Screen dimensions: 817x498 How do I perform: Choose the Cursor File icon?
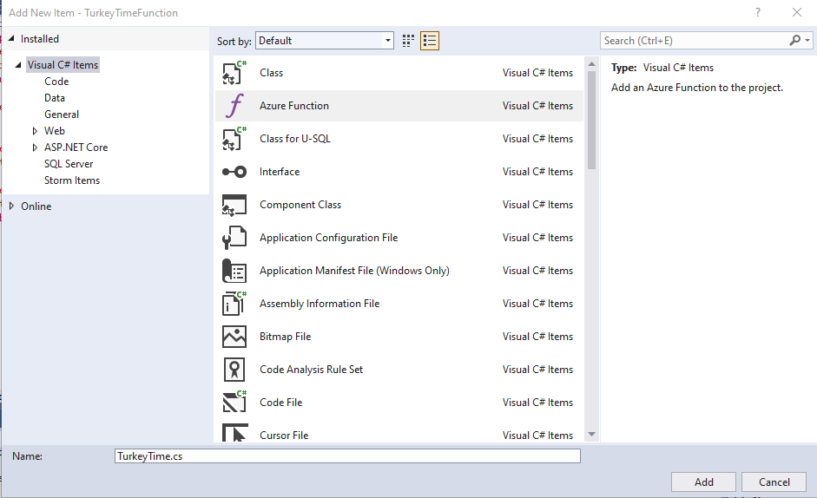[234, 433]
